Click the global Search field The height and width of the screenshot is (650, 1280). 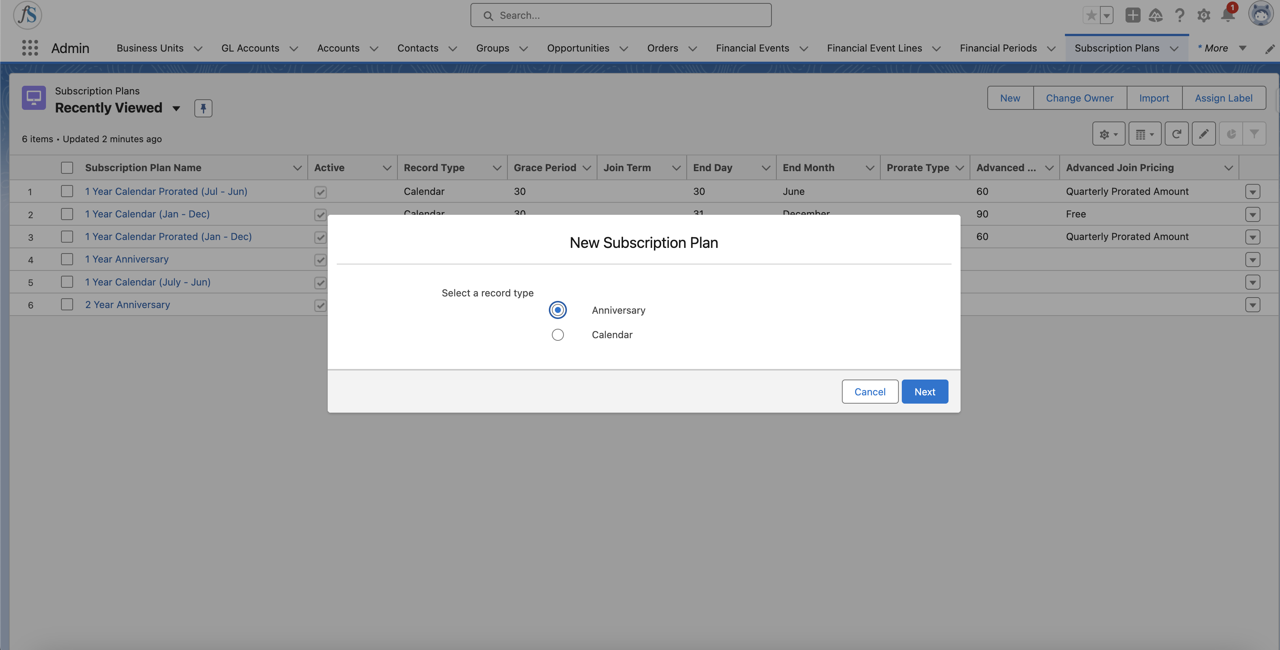(621, 15)
